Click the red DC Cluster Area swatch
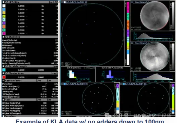 coord(4,77)
